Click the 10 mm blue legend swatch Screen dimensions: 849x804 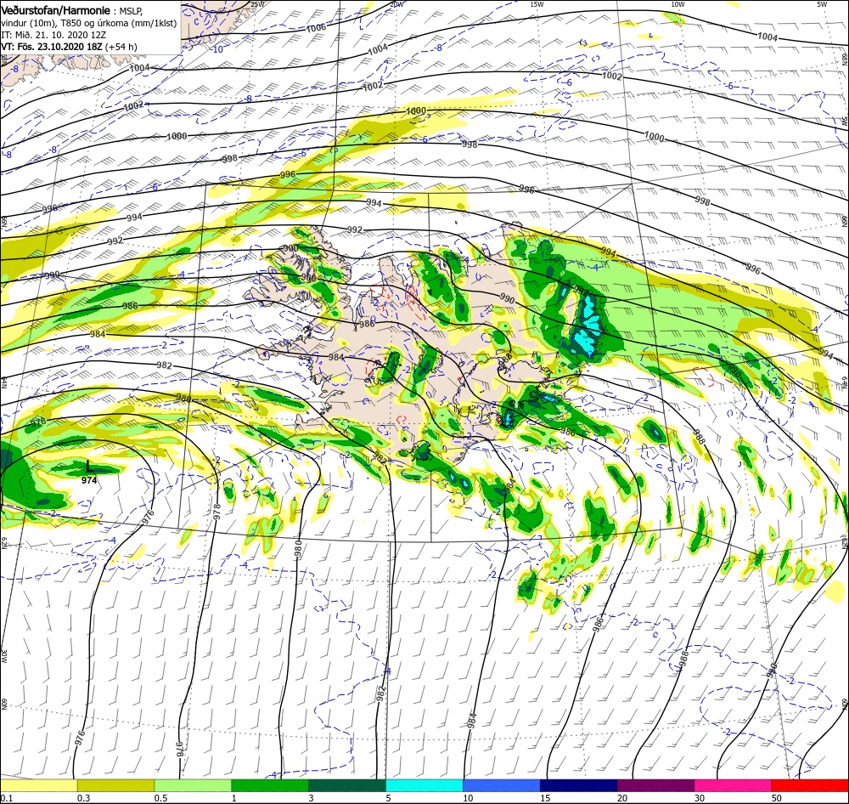pyautogui.click(x=502, y=785)
